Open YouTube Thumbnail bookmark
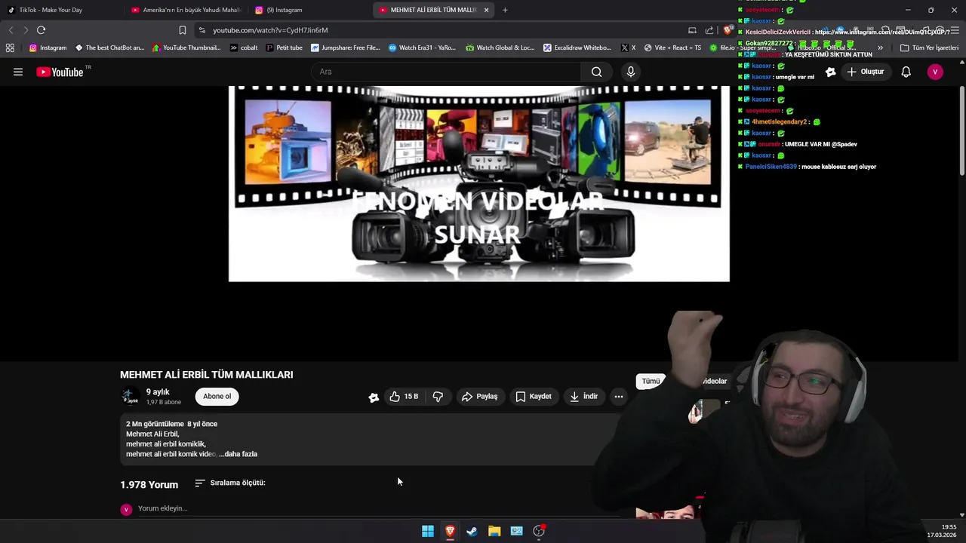 click(186, 48)
